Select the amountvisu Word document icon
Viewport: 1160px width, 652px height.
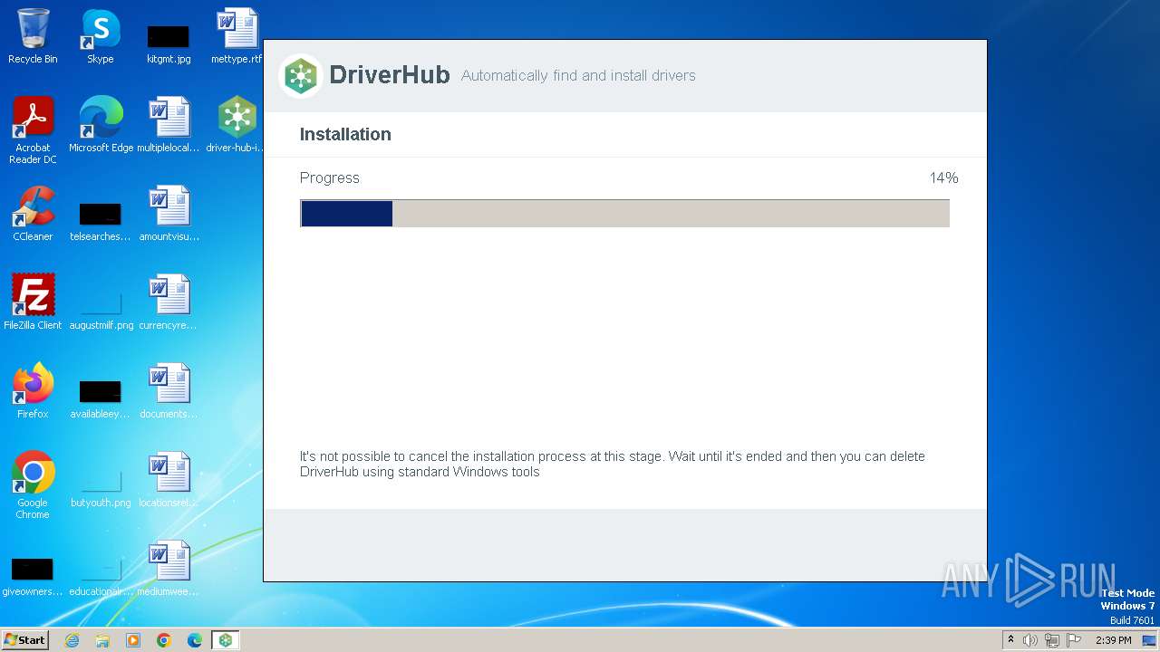(169, 214)
